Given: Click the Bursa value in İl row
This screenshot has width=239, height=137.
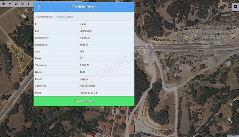Looking at the screenshot, I should [83, 24].
